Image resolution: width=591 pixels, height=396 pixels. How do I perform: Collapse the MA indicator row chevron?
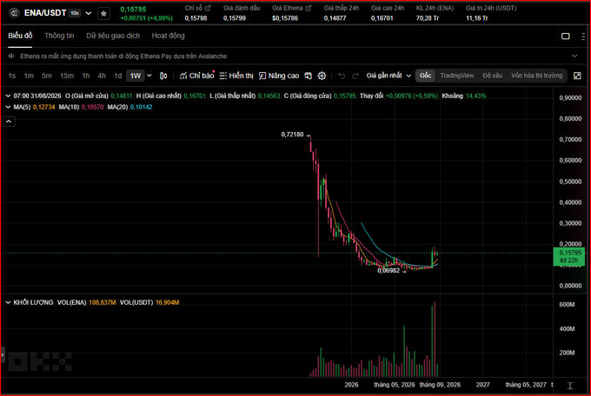coord(8,108)
